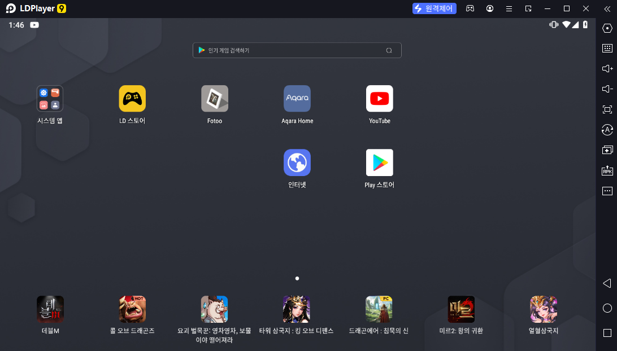Viewport: 617px width, 351px height.
Task: Show more sidebar tools
Action: click(x=607, y=191)
